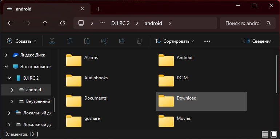Open Этот компьютер in the sidebar
The width and height of the screenshot is (280, 139).
[x=32, y=67]
